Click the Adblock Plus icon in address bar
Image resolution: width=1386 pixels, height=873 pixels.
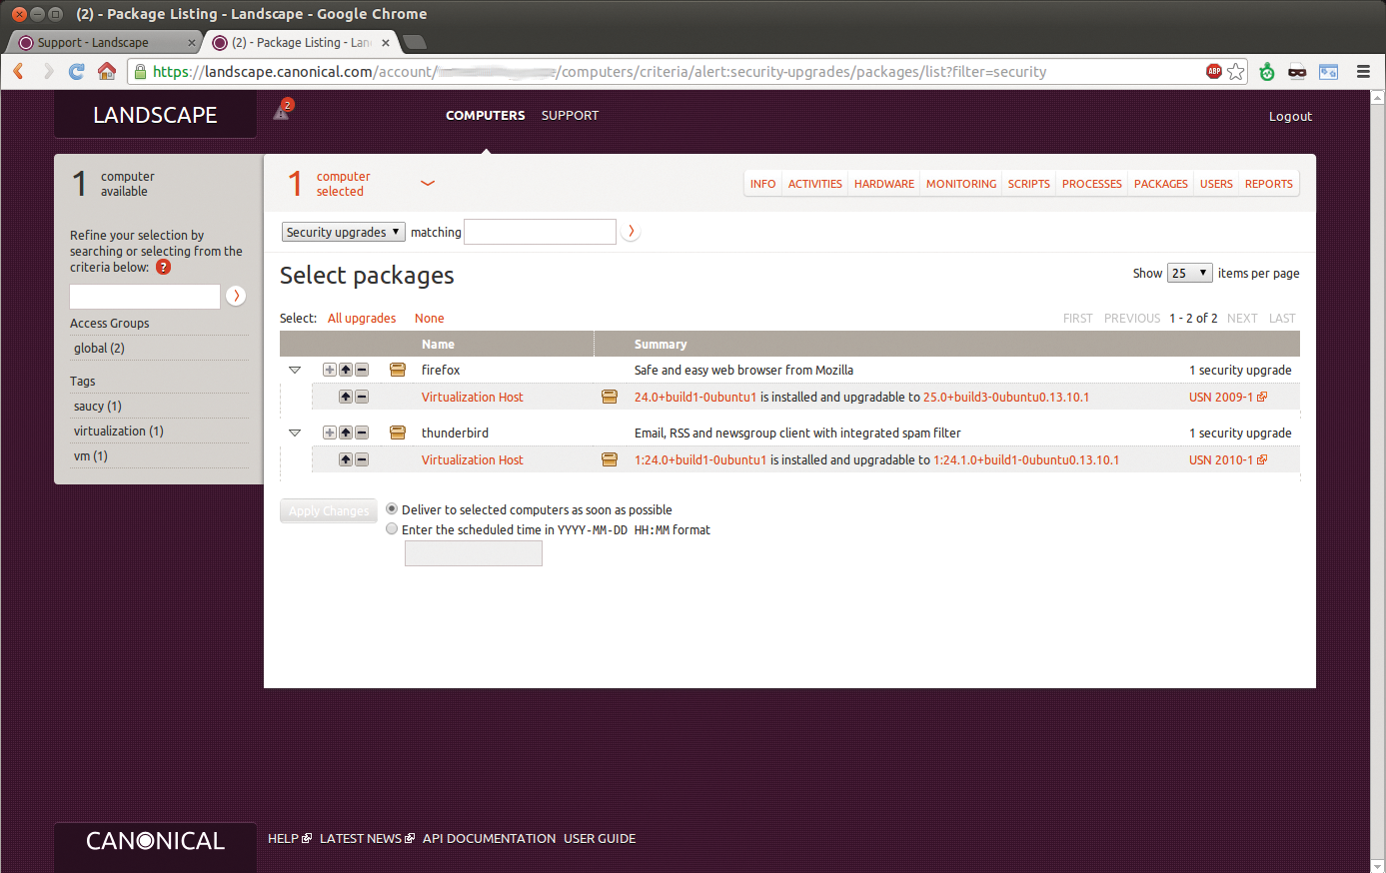click(1214, 71)
